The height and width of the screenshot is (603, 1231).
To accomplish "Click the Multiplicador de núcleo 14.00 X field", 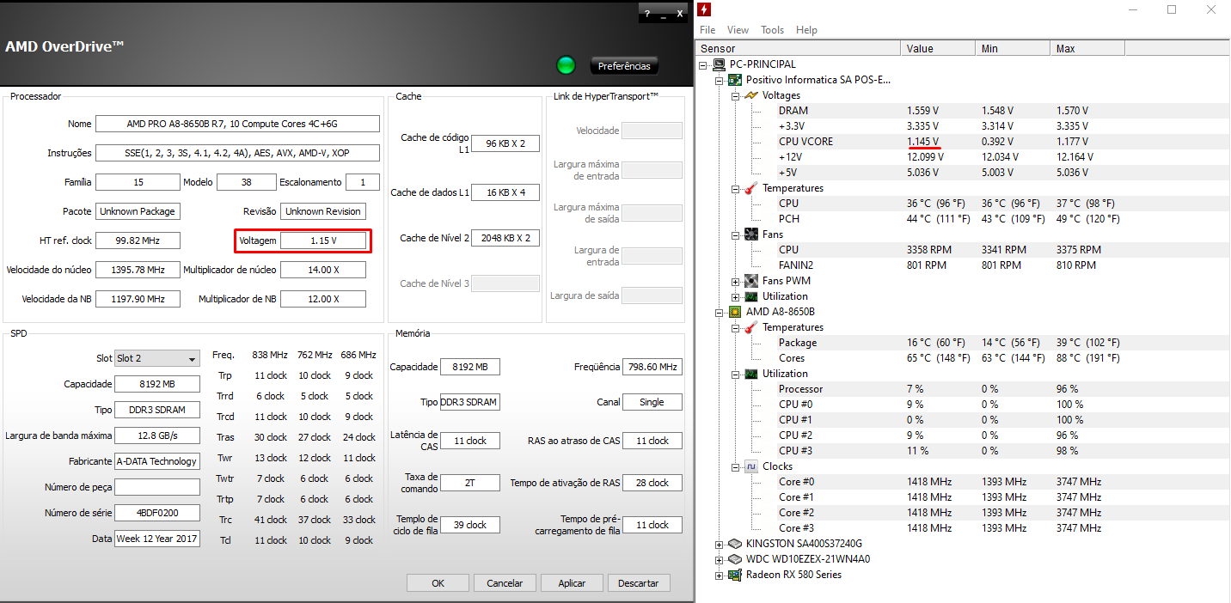I will [323, 270].
